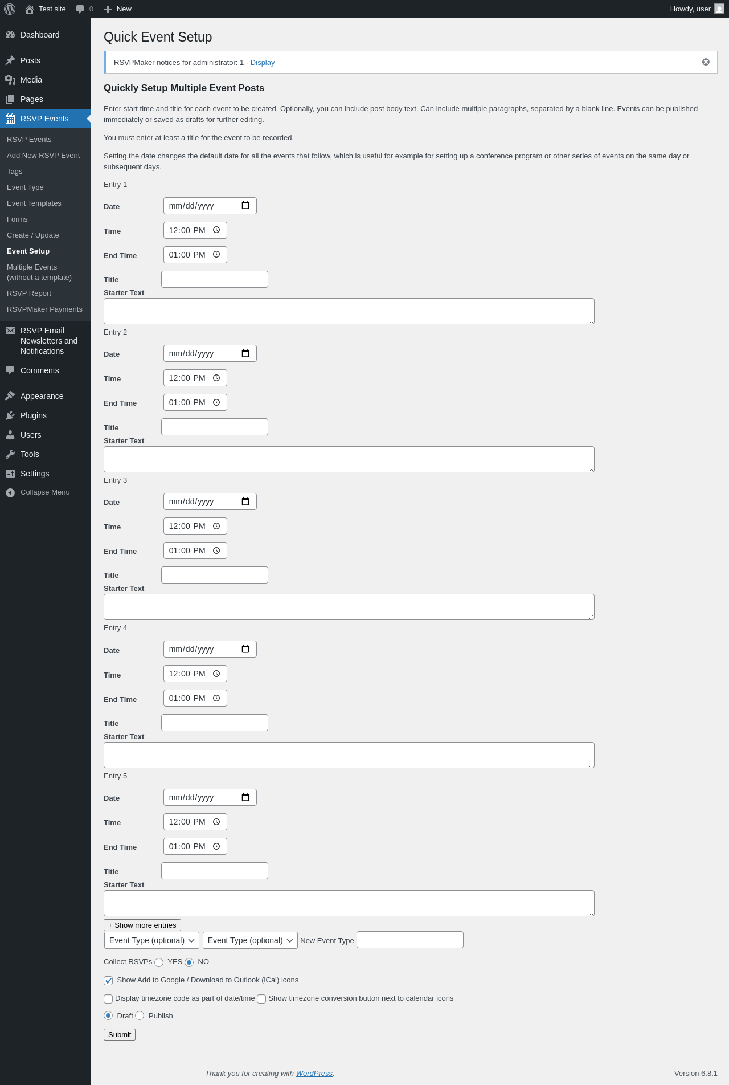
Task: Open clock picker icon for Entry 2 Time
Action: click(x=216, y=378)
